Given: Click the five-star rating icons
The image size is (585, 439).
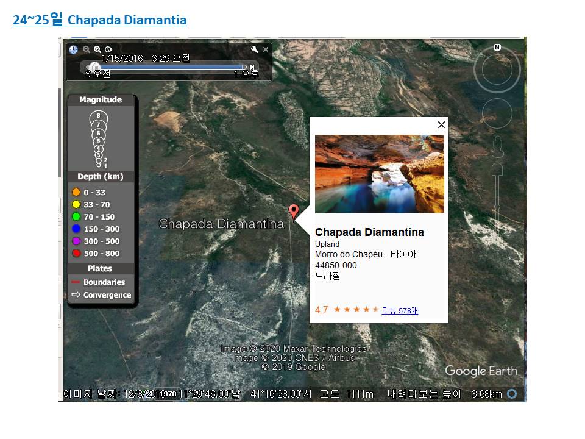Looking at the screenshot, I should tap(356, 310).
